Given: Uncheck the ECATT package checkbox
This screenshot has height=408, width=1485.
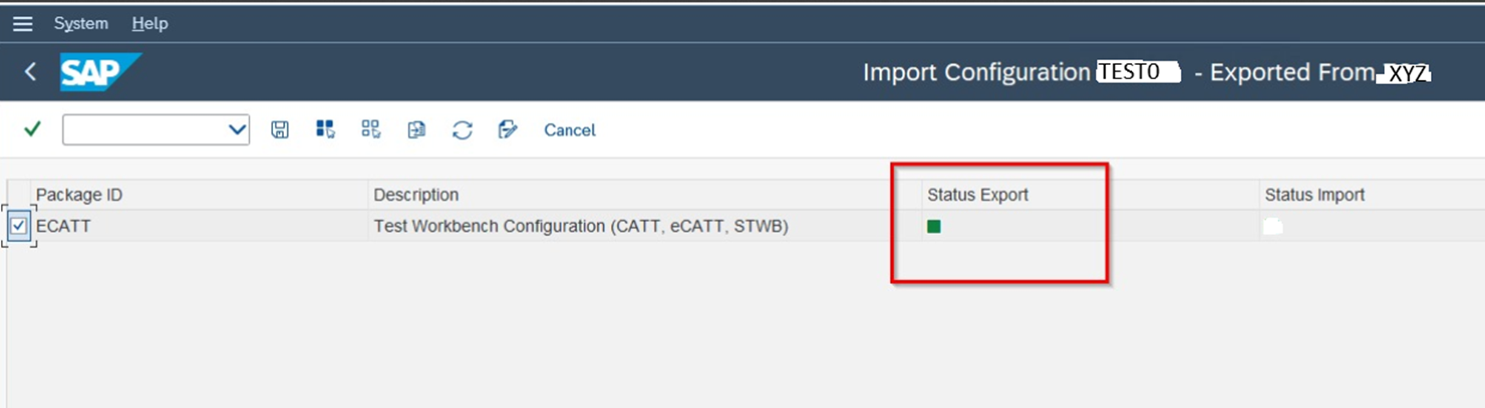Looking at the screenshot, I should [x=19, y=226].
